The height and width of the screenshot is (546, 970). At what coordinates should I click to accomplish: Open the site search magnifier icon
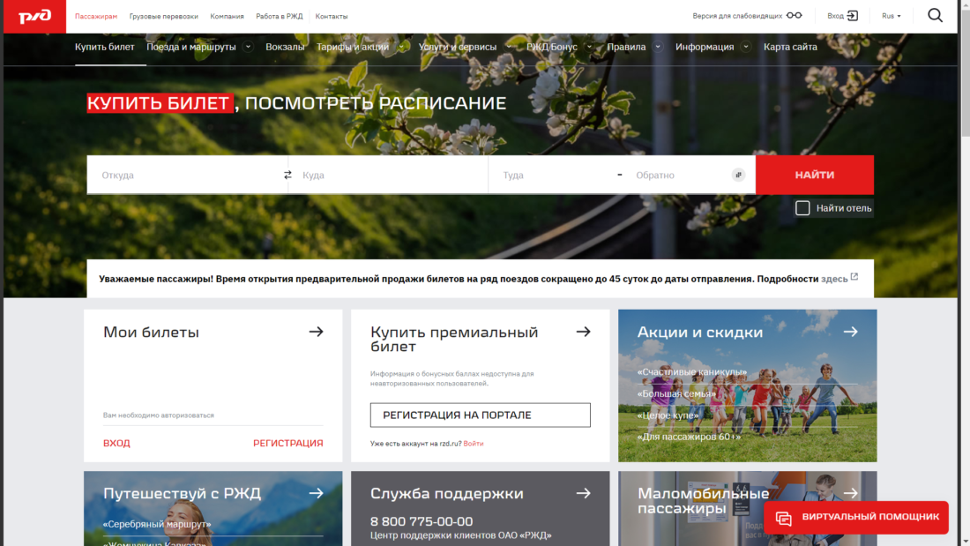tap(935, 16)
